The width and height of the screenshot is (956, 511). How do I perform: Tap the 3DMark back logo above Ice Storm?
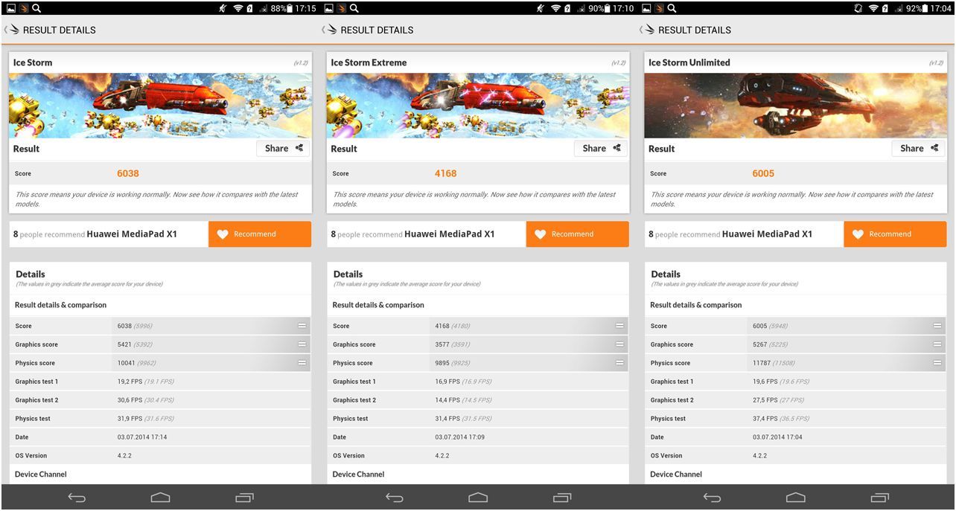tap(13, 30)
